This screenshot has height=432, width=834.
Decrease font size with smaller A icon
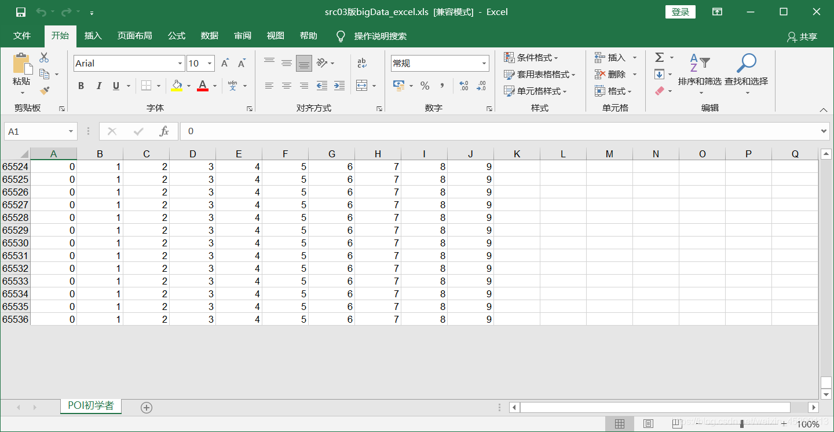pos(242,63)
